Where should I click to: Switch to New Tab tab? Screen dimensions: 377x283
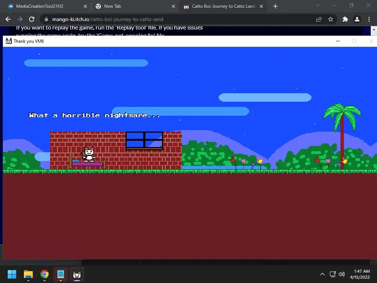point(135,6)
